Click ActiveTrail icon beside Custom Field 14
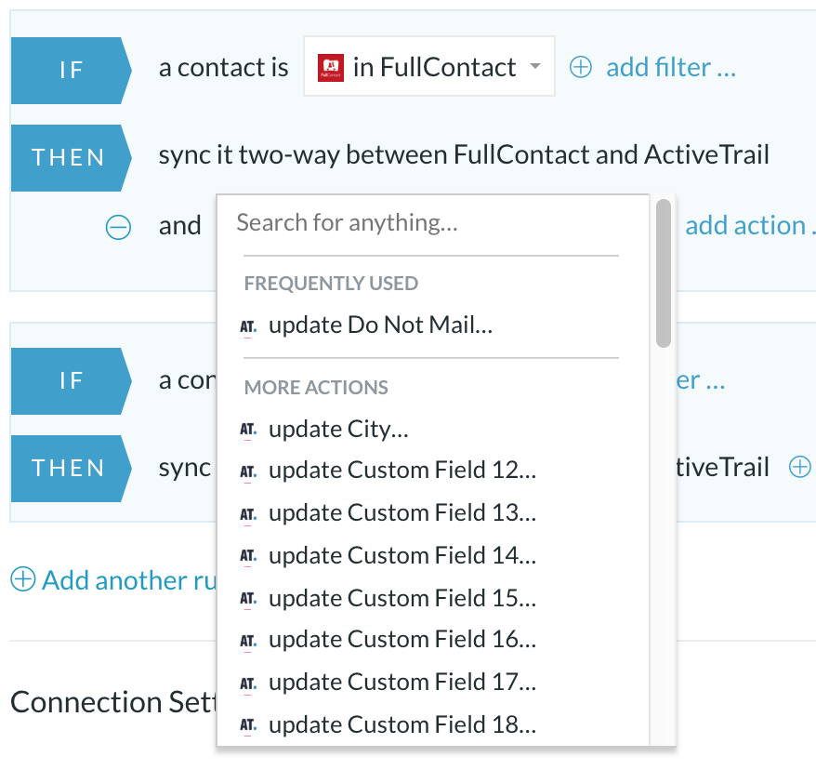 pos(248,556)
